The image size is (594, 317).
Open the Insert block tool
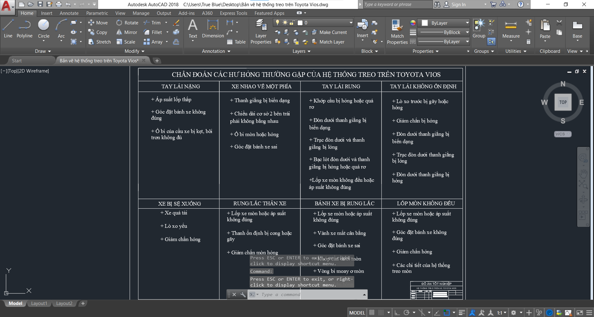coord(362,29)
